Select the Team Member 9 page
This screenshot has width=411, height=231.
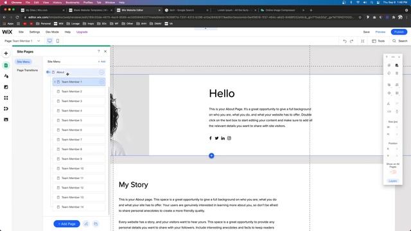[x=78, y=159]
